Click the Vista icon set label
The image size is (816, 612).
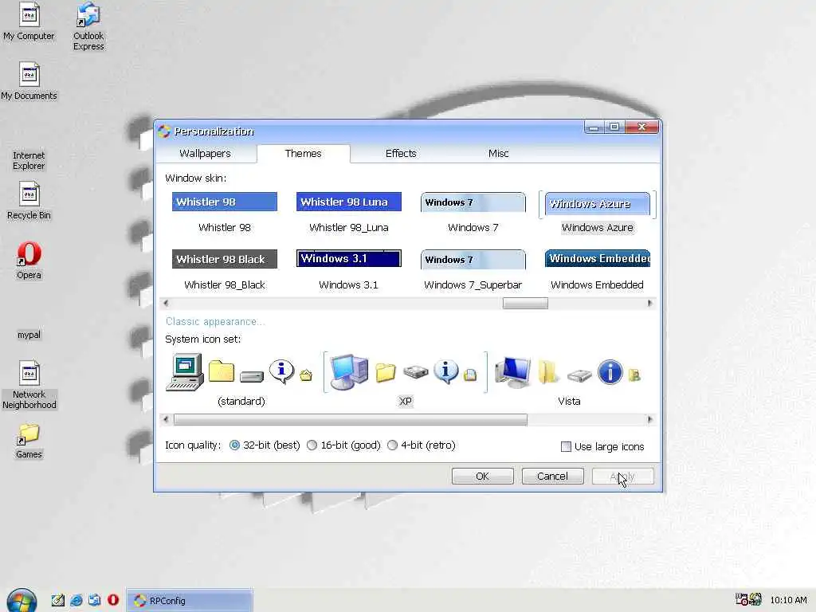coord(569,402)
